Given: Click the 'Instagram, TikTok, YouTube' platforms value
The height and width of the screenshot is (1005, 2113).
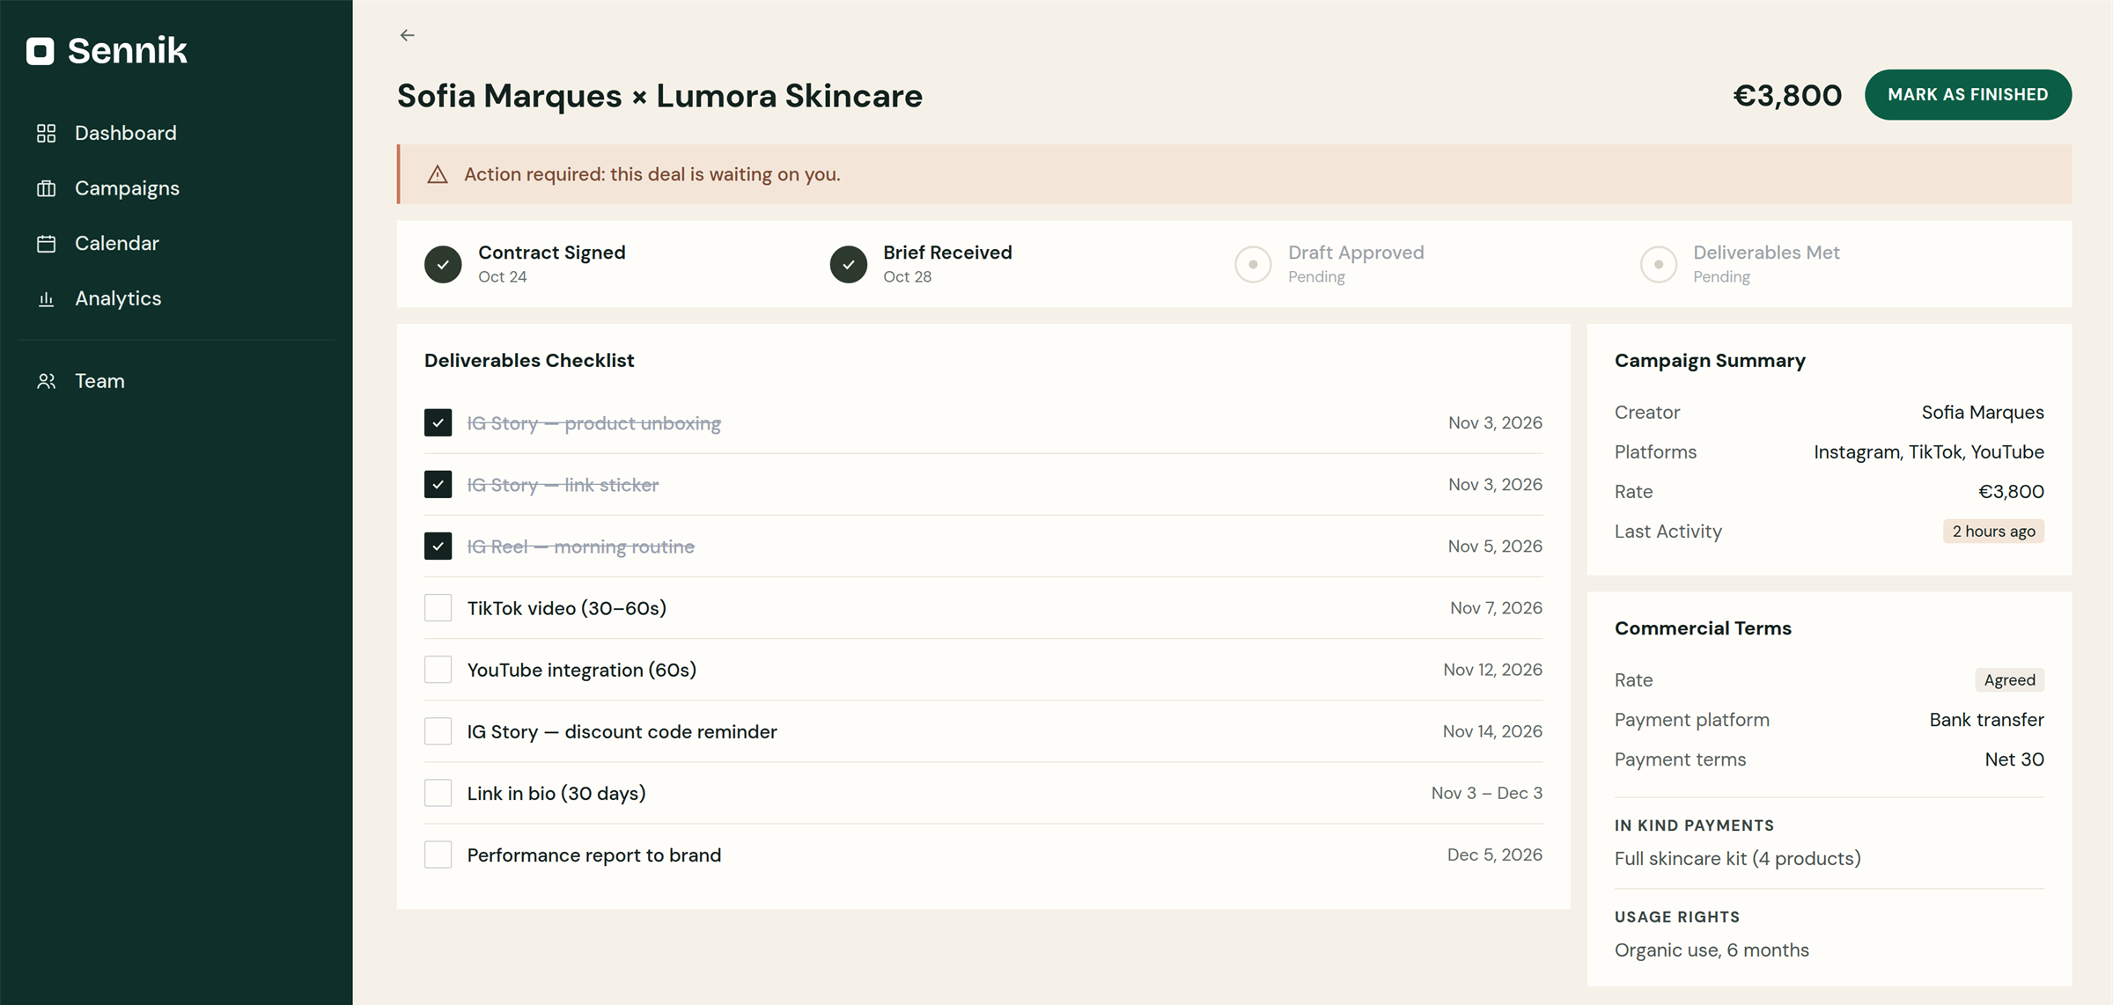Looking at the screenshot, I should [1928, 451].
